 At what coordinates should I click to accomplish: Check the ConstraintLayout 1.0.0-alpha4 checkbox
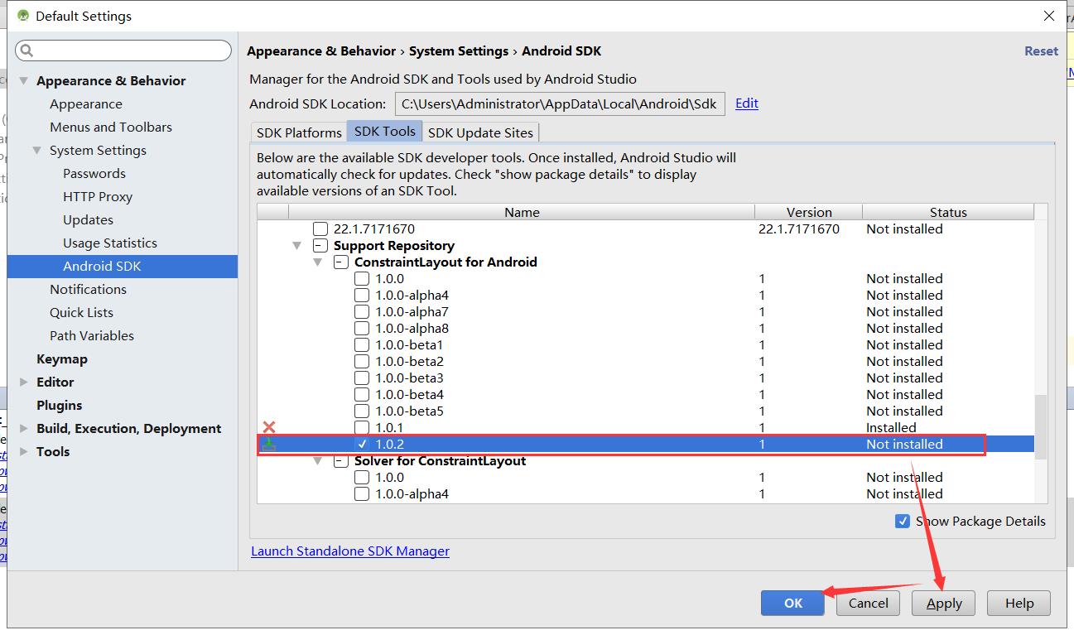pyautogui.click(x=362, y=295)
